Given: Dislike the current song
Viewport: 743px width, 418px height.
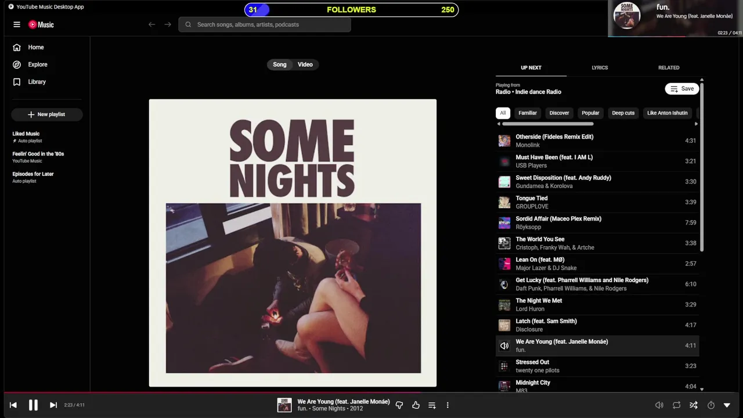Looking at the screenshot, I should pyautogui.click(x=399, y=405).
